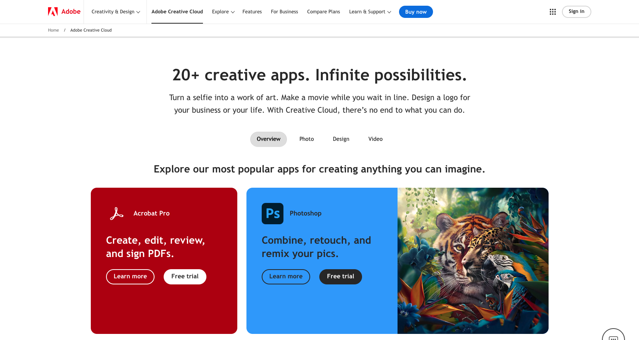639x340 pixels.
Task: Select the Overview tab
Action: [269, 139]
